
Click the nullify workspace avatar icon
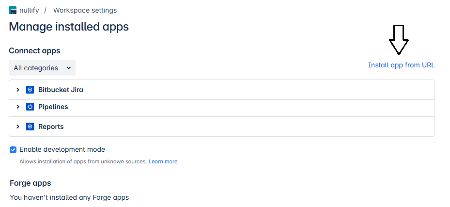pos(13,10)
